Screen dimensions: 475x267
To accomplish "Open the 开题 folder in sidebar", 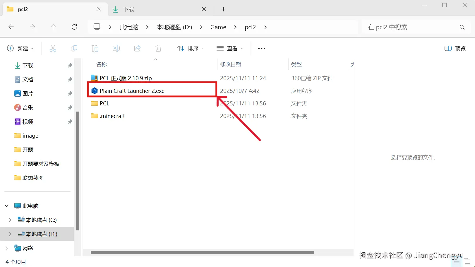I will pos(28,150).
